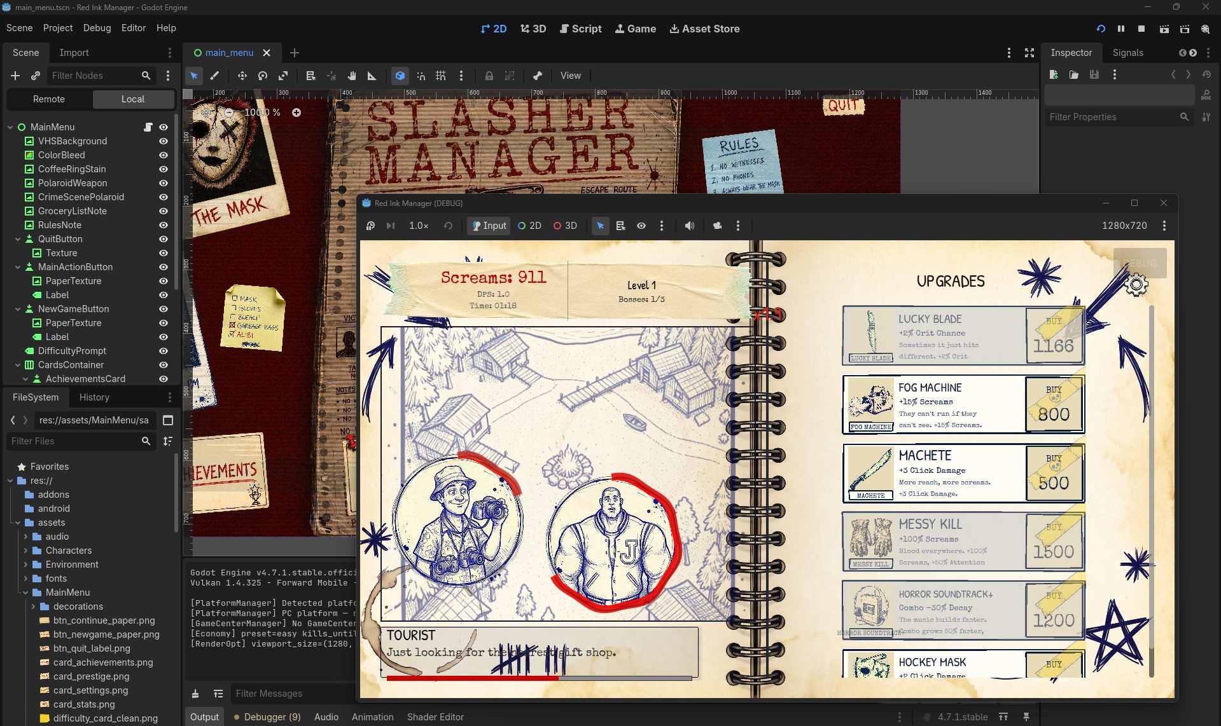Select the Select Mode arrow tool
Screen dimensions: 1221x726
pyautogui.click(x=194, y=76)
